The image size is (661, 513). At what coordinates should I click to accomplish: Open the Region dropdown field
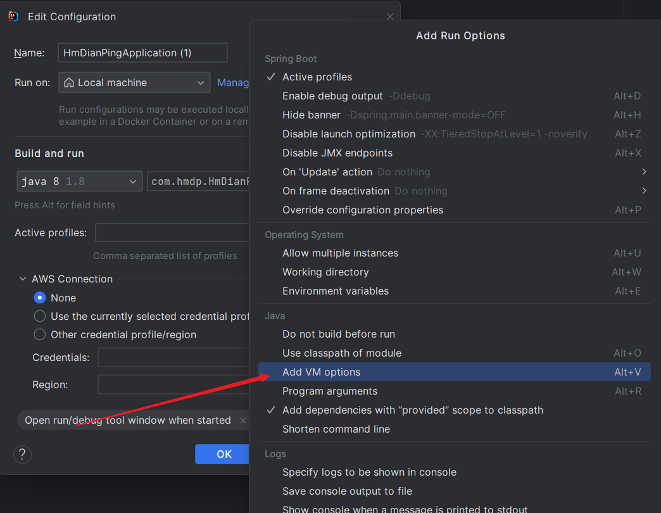(173, 384)
